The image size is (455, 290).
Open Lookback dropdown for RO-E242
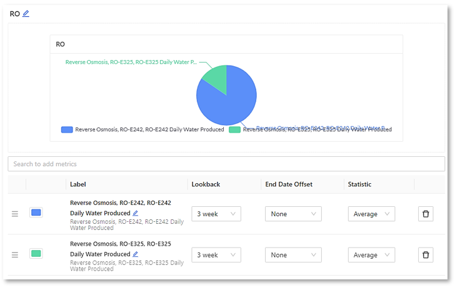[216, 214]
